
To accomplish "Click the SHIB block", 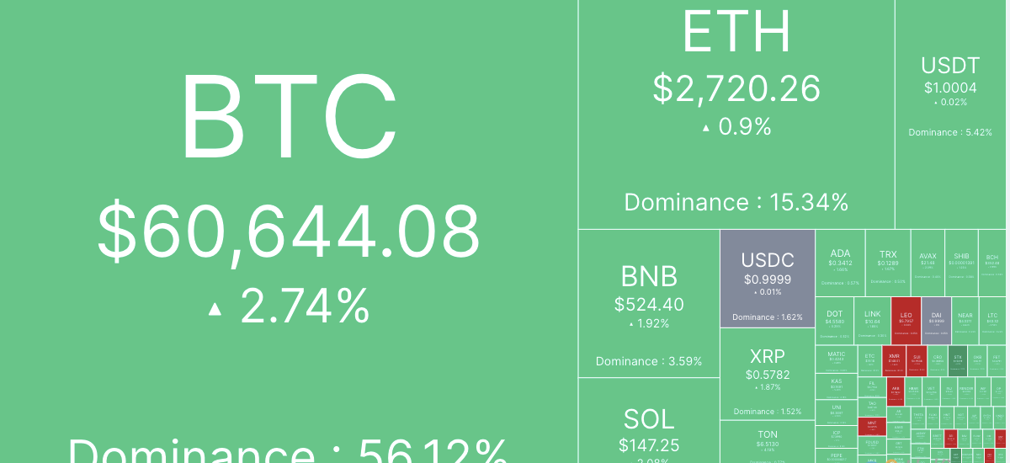I will (961, 263).
